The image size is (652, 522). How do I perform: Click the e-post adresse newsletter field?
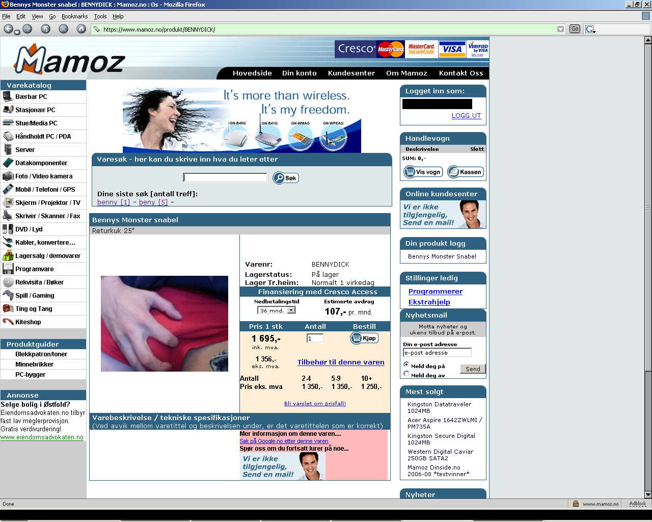[437, 352]
